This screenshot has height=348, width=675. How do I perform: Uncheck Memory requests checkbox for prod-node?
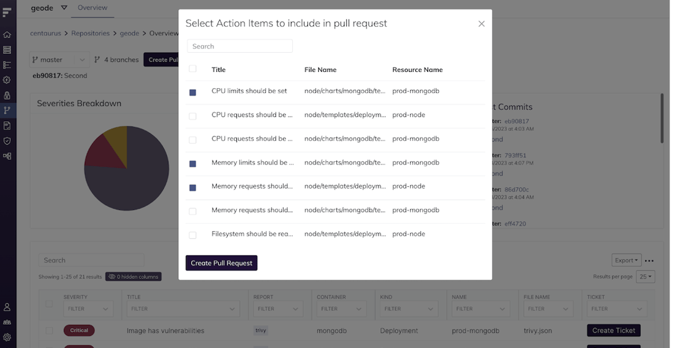point(192,187)
